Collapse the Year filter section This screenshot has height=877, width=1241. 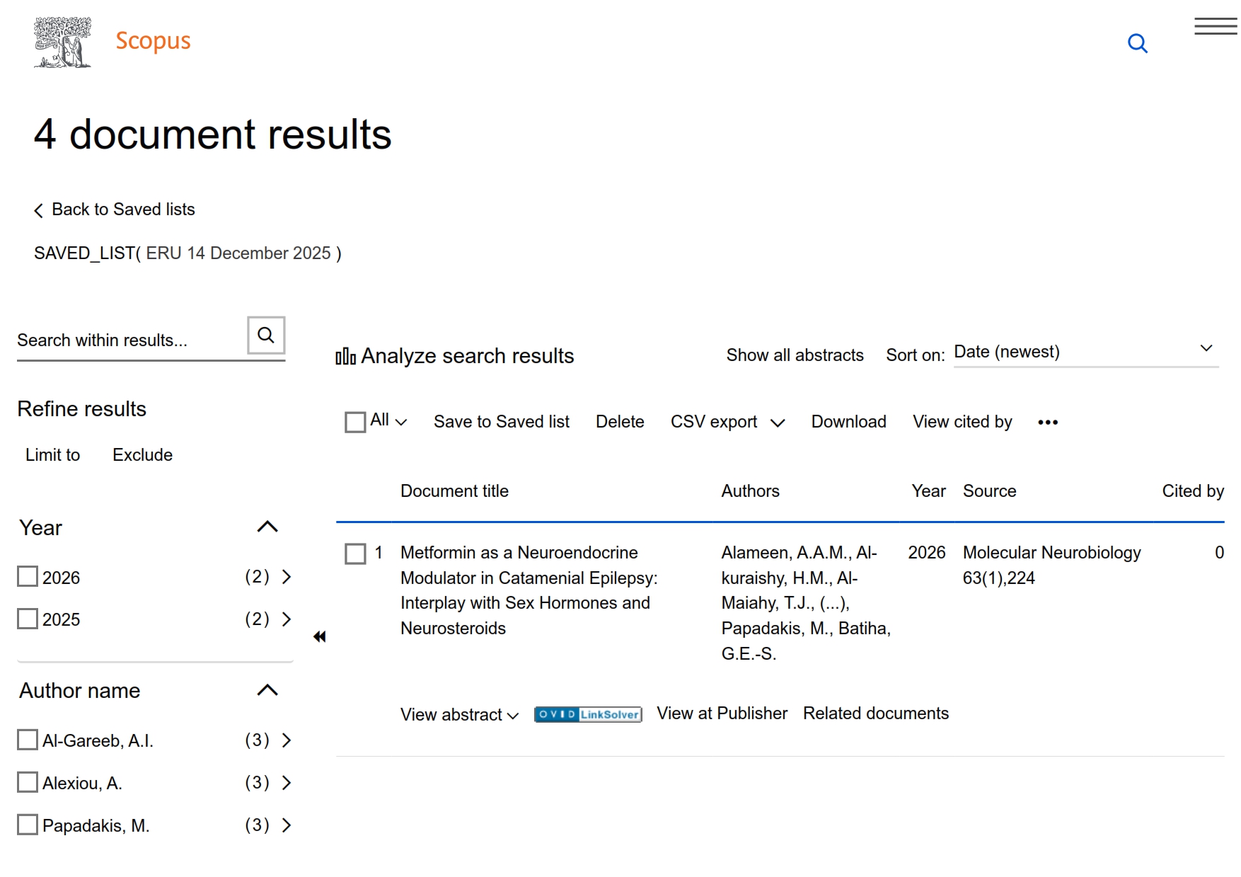[x=267, y=527]
